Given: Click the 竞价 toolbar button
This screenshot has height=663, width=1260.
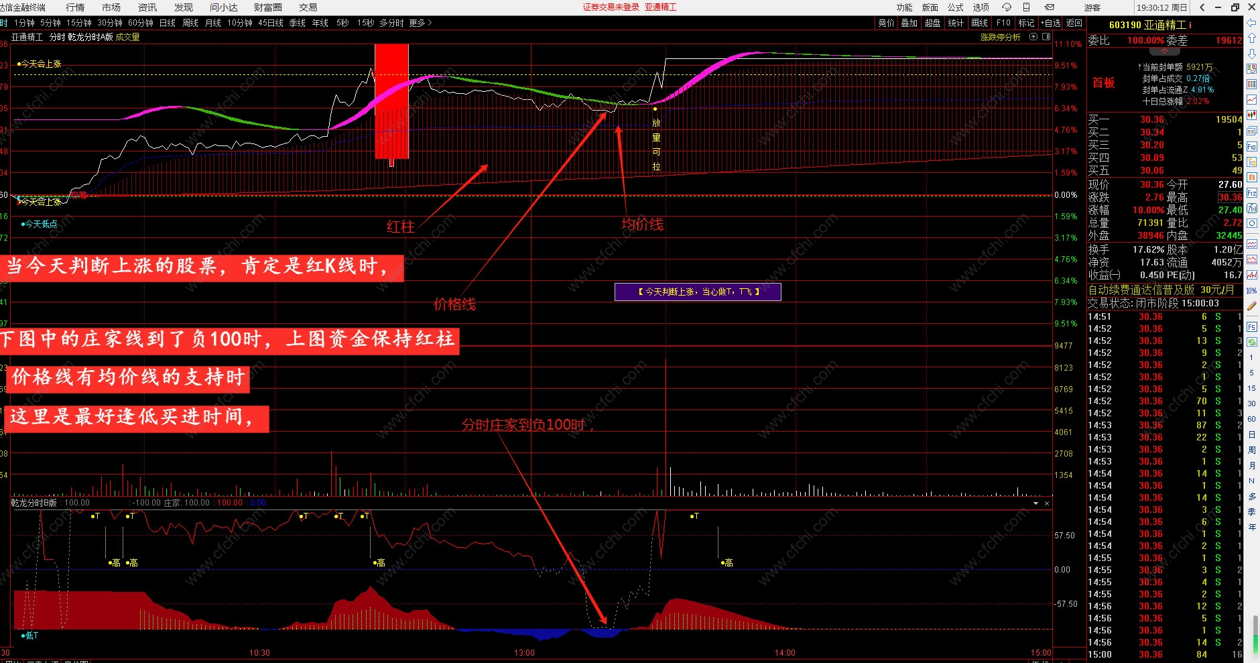Looking at the screenshot, I should click(x=886, y=23).
